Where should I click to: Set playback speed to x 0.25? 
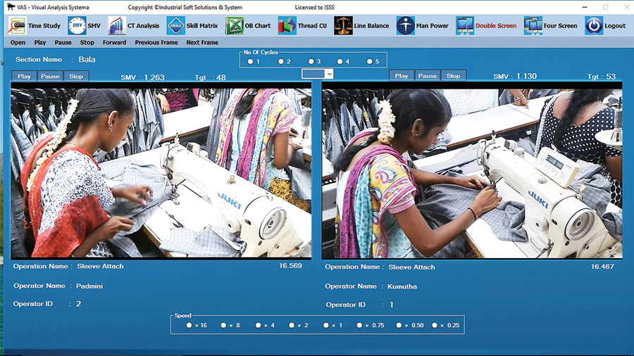[x=435, y=325]
